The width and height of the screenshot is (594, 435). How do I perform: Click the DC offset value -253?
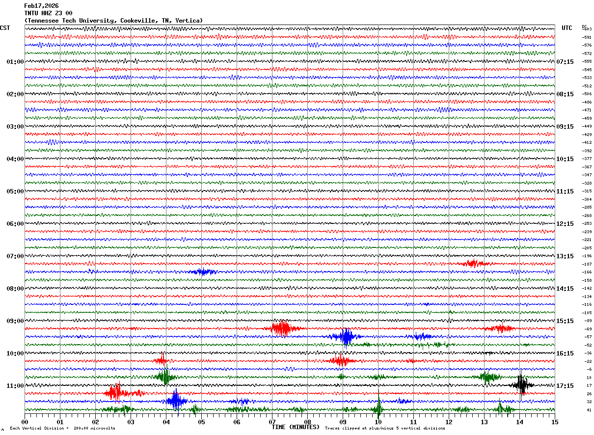coord(587,223)
